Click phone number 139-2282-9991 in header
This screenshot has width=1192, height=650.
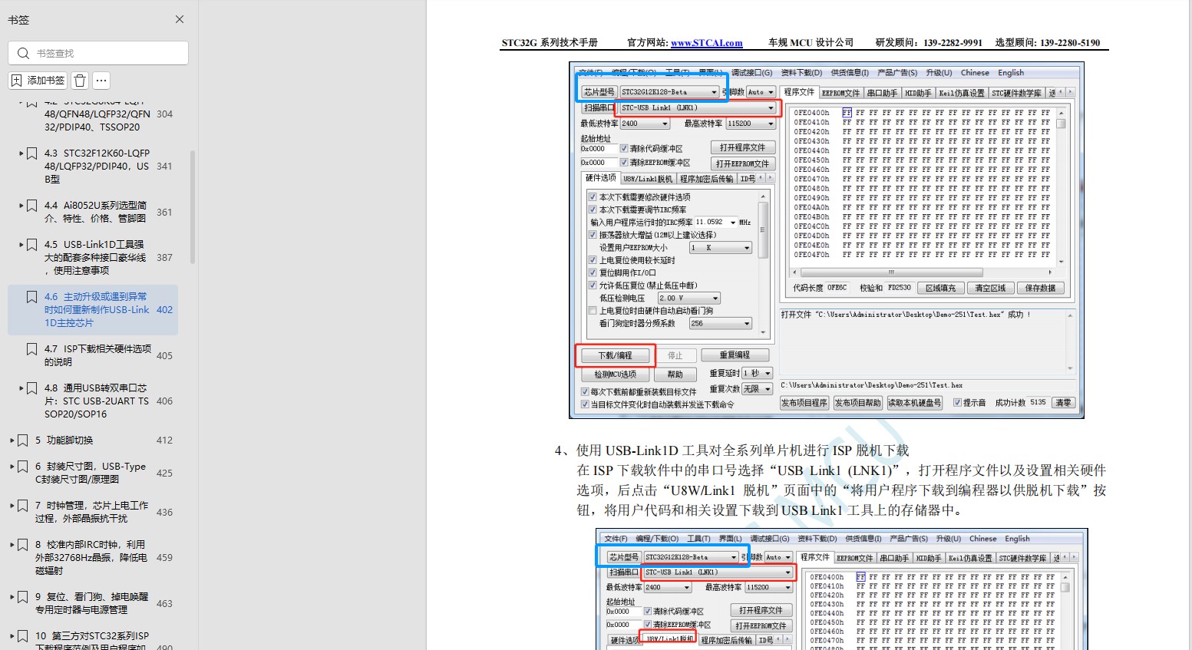pos(953,43)
